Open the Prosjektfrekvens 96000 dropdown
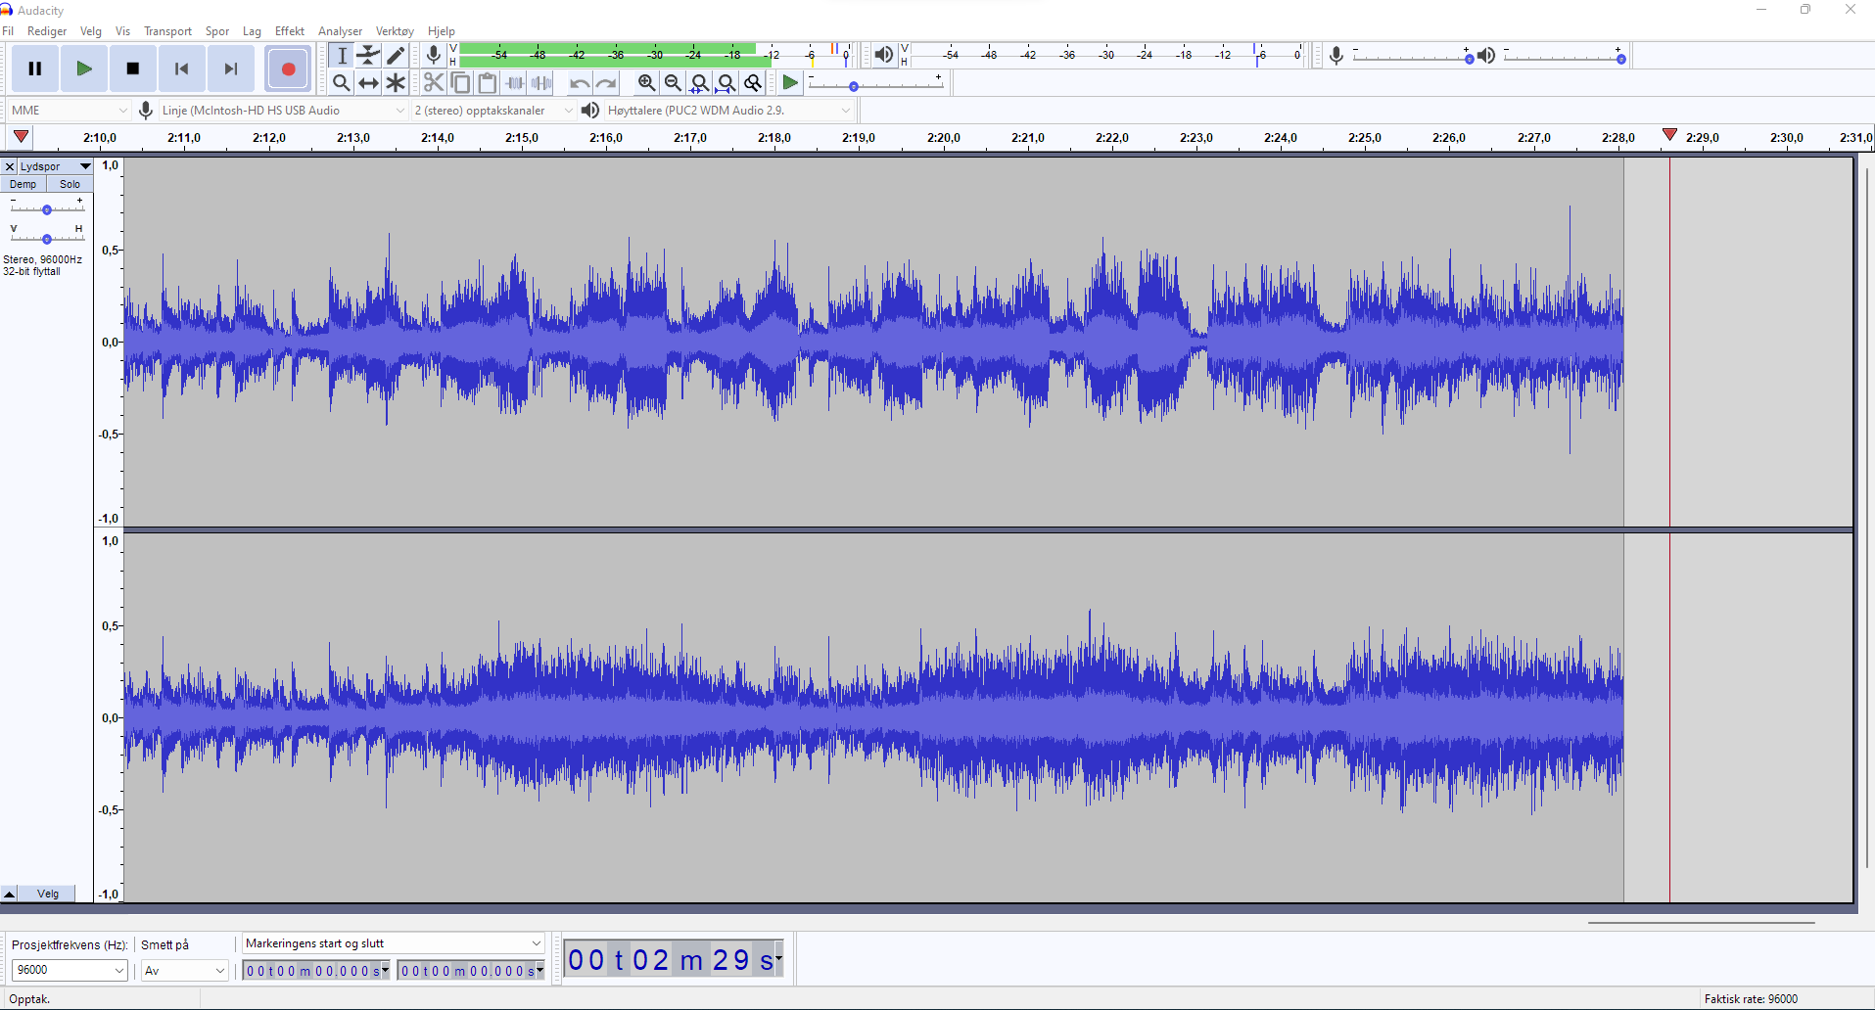1875x1010 pixels. [69, 970]
